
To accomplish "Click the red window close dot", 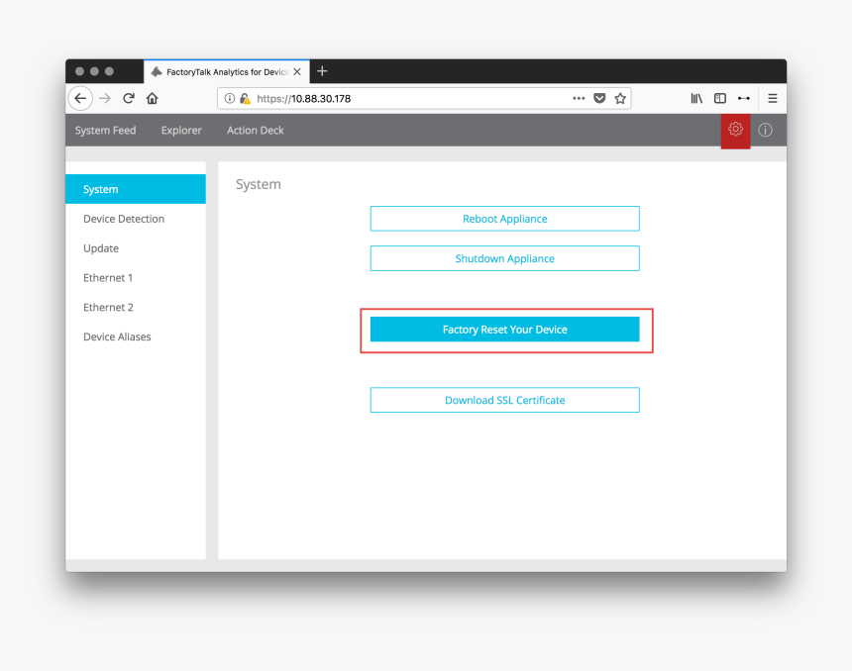I will click(79, 71).
